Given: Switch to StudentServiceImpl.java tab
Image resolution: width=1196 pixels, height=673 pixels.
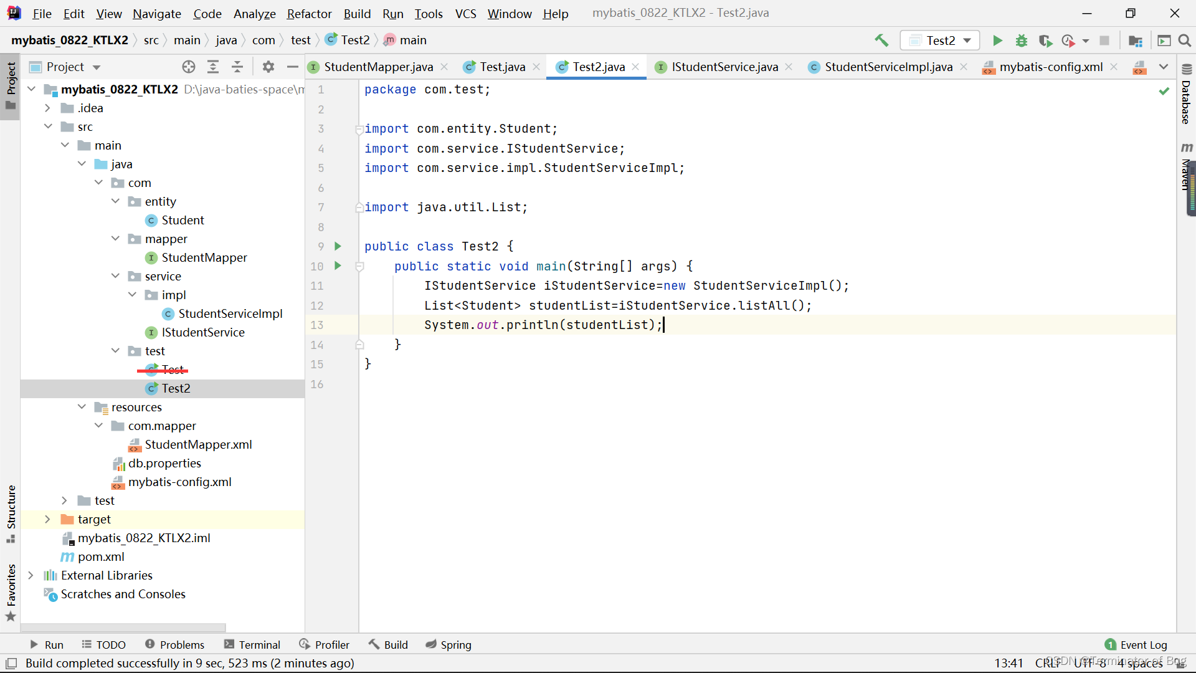Looking at the screenshot, I should tap(888, 67).
